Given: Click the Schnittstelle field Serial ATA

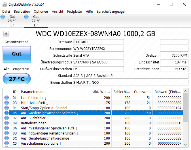Looking at the screenshot, I should tap(98, 56).
